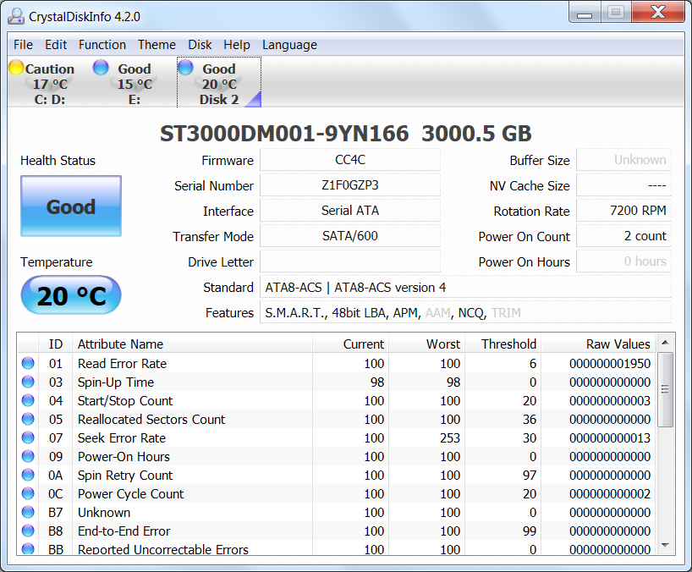692x572 pixels.
Task: Click the Attribute Name column header
Action: 192,344
